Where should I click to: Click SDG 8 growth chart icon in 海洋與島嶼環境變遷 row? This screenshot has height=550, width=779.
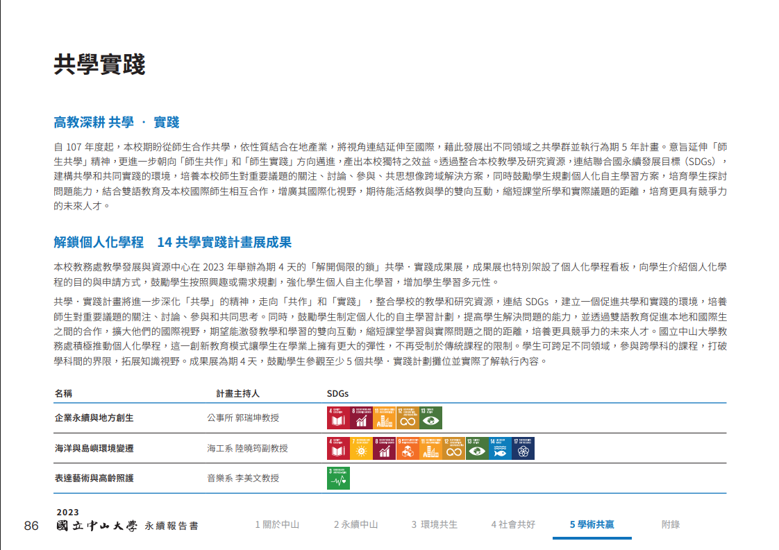384,449
